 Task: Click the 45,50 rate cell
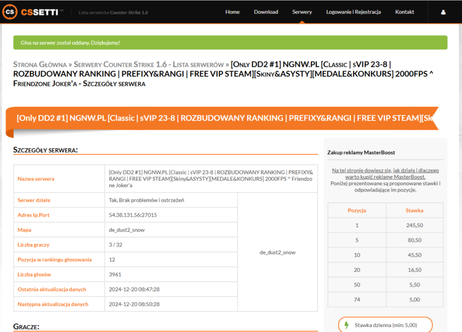pos(414,255)
